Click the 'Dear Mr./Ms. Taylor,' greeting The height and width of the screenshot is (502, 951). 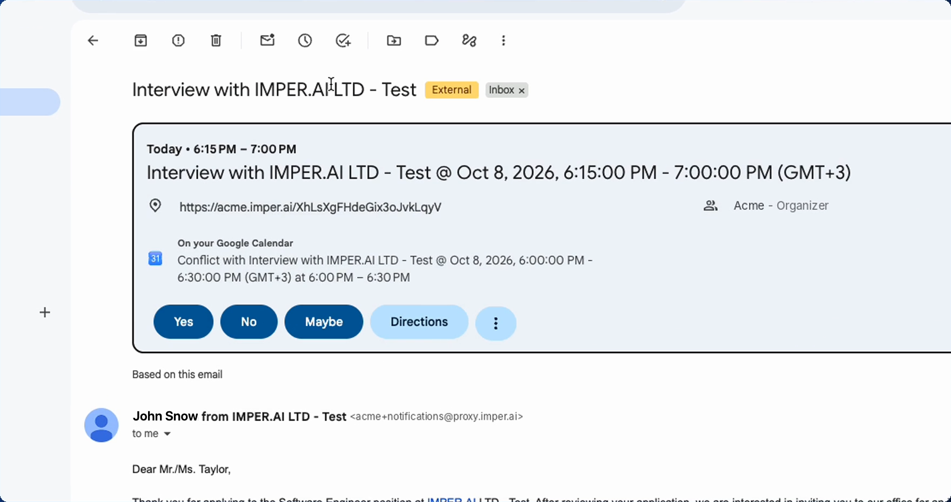point(182,470)
